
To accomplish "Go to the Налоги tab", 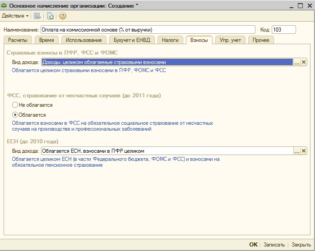I will (170, 40).
